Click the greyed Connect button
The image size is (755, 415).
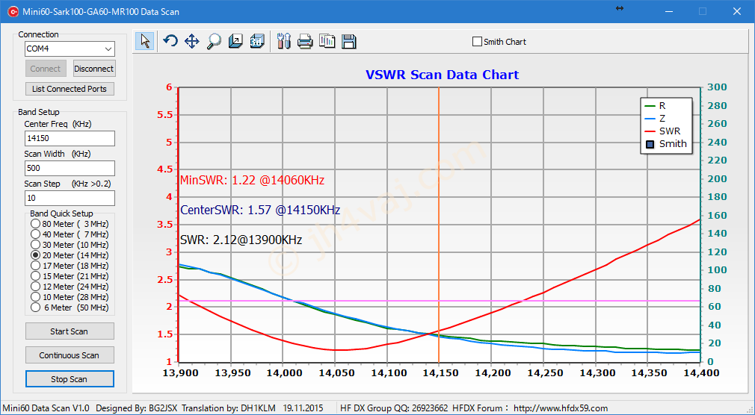(46, 69)
